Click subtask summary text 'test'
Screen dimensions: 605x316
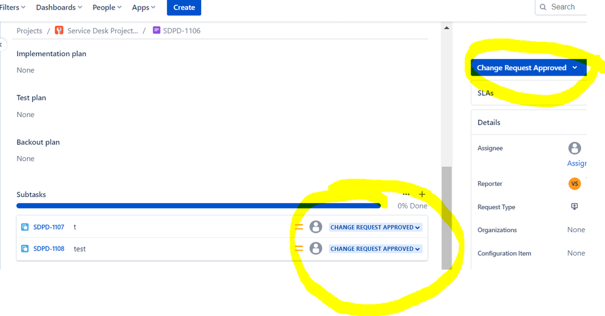(79, 249)
